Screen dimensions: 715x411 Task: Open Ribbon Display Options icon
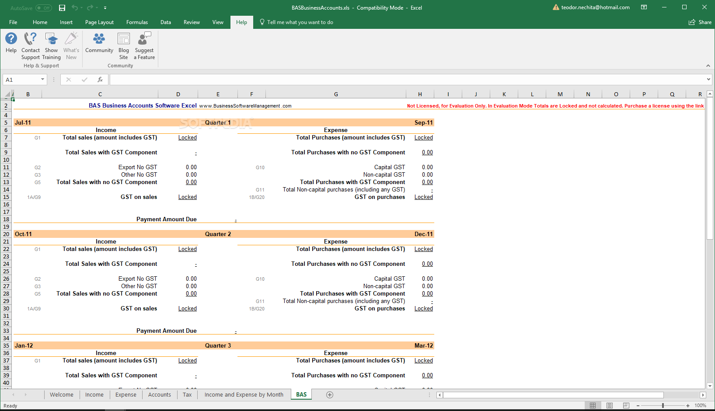644,7
